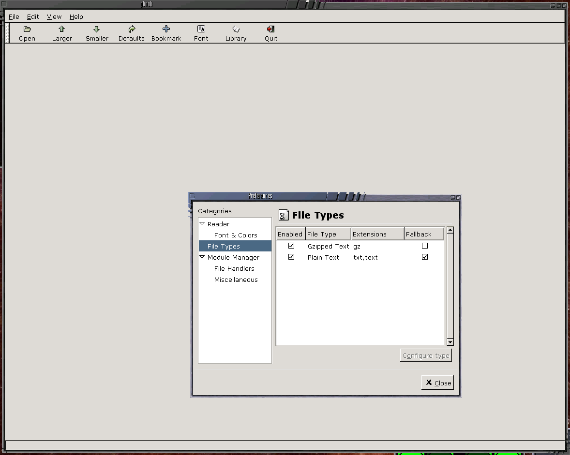Screen dimensions: 570x455
Task: Enable Fallback for Gzipped Text
Action: pos(425,246)
